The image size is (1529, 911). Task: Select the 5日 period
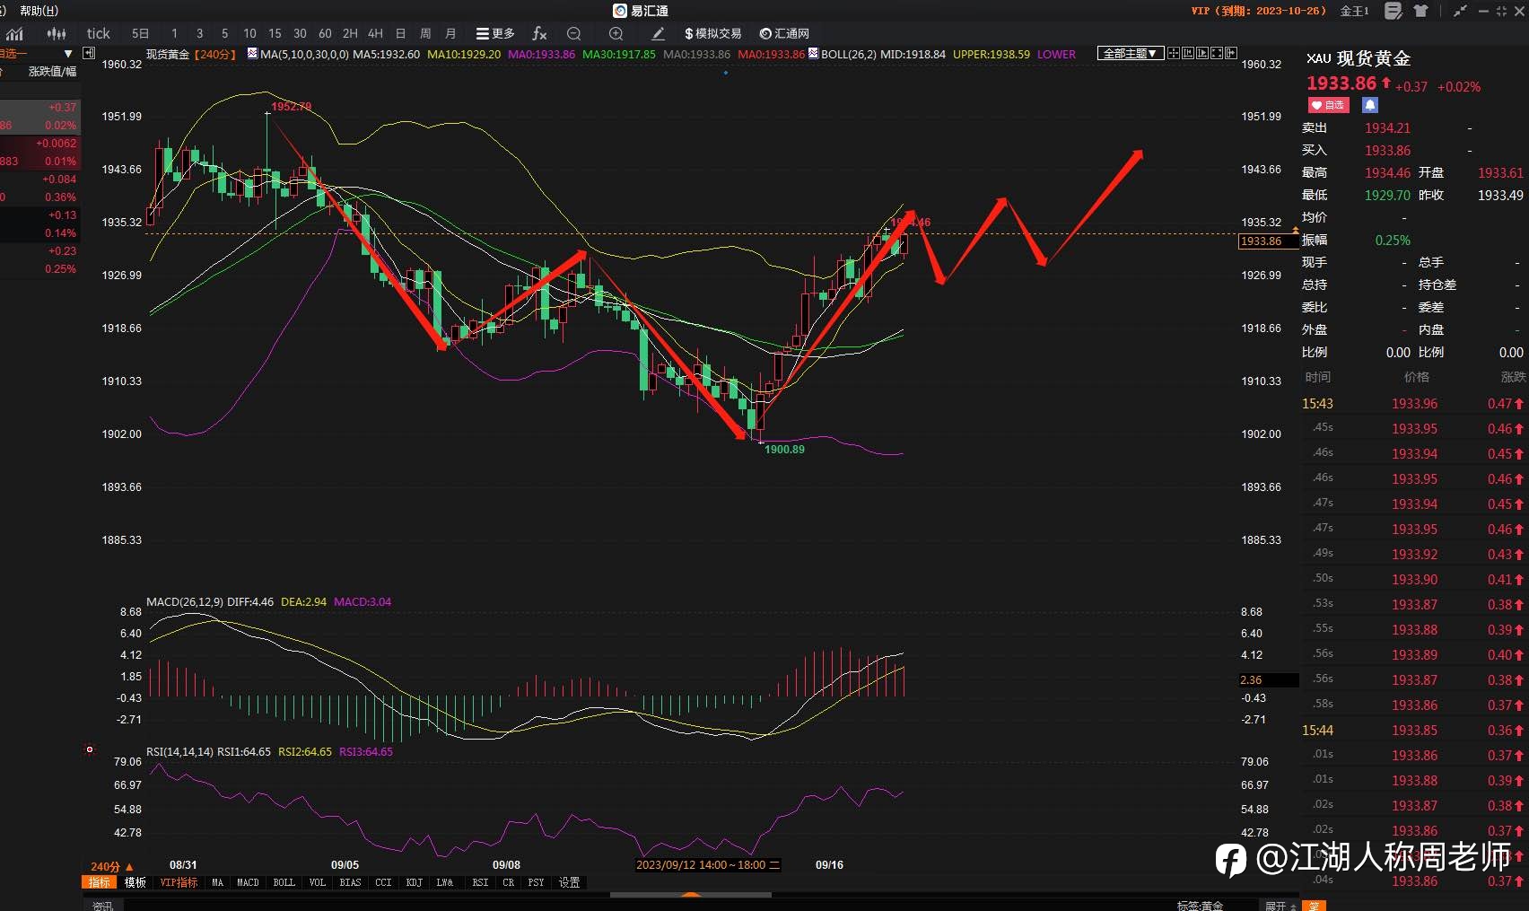point(141,33)
